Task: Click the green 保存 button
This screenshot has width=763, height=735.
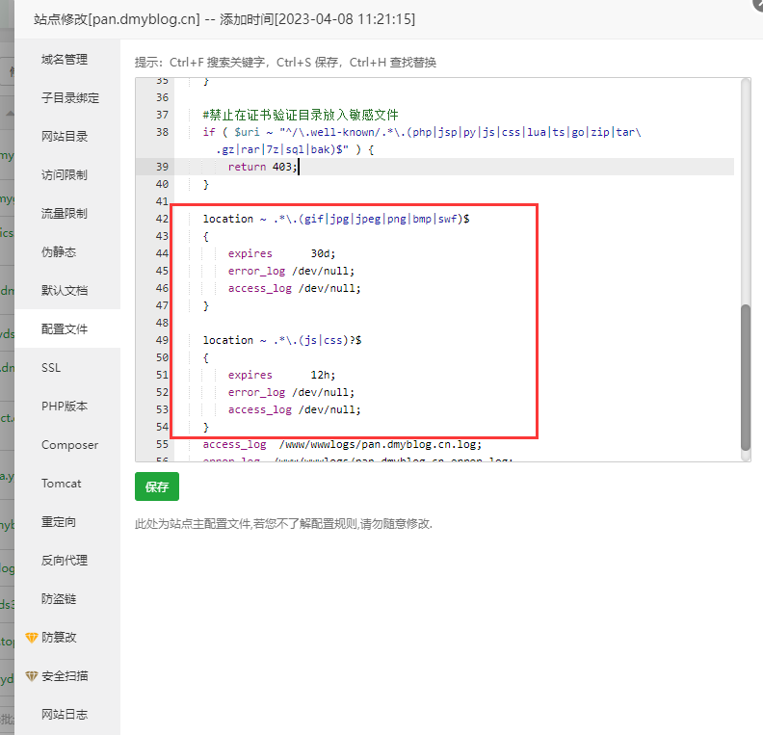Action: point(157,486)
